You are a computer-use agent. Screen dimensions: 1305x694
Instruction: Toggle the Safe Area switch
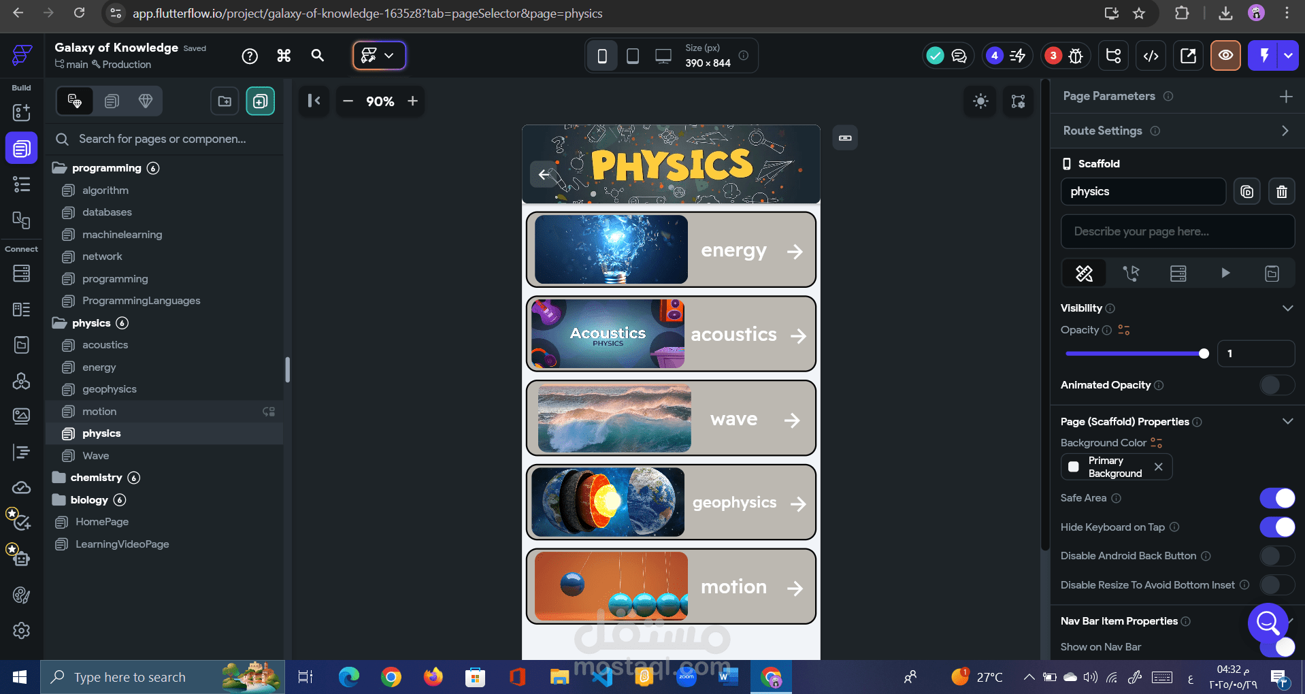click(x=1276, y=498)
